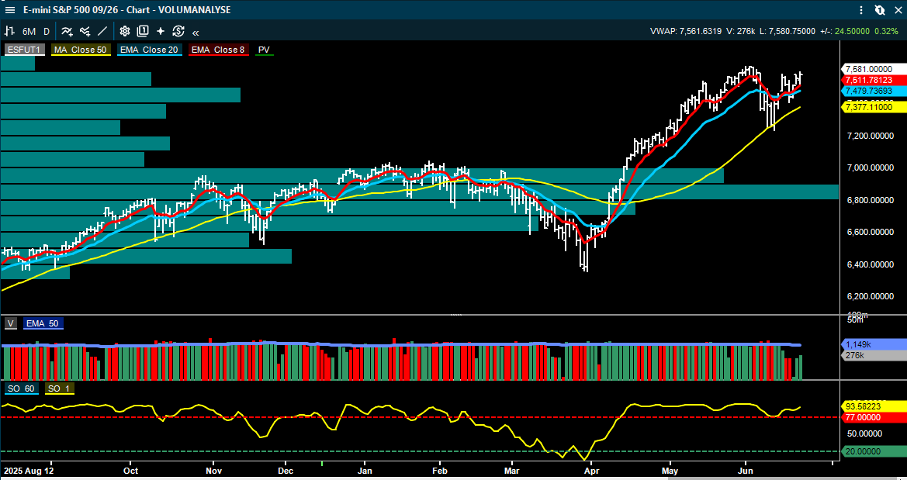
Task: Click the dollar refresh cycle icon
Action: click(x=178, y=31)
